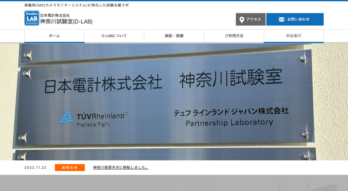Open the お問い合わせ contact button
This screenshot has width=348, height=191.
click(x=295, y=19)
